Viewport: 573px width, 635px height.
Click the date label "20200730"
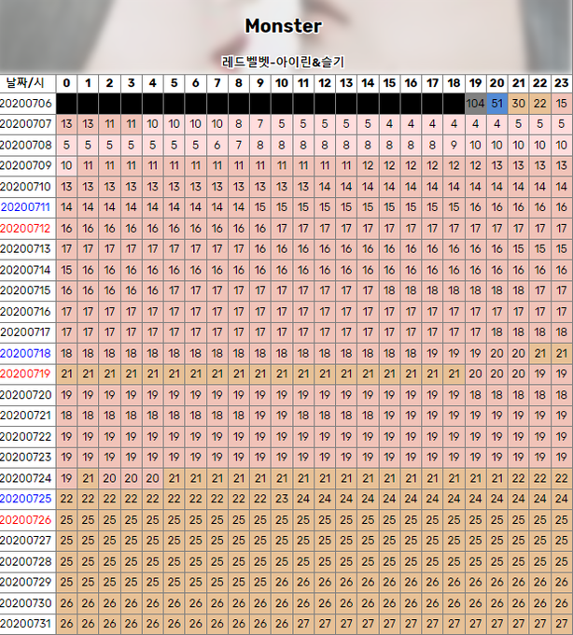coord(26,603)
